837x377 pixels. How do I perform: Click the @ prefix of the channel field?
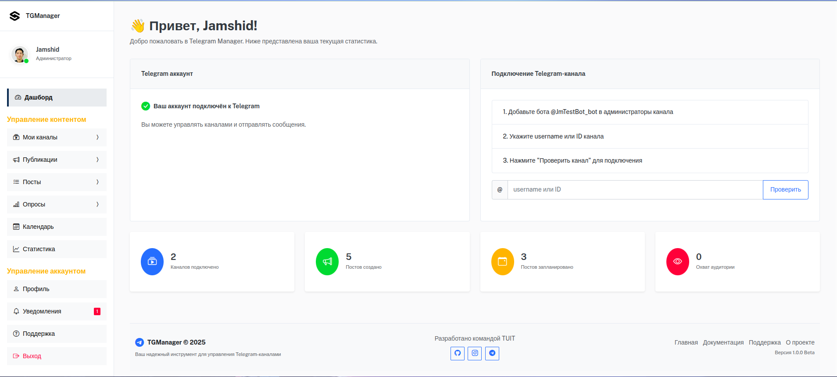tap(500, 190)
